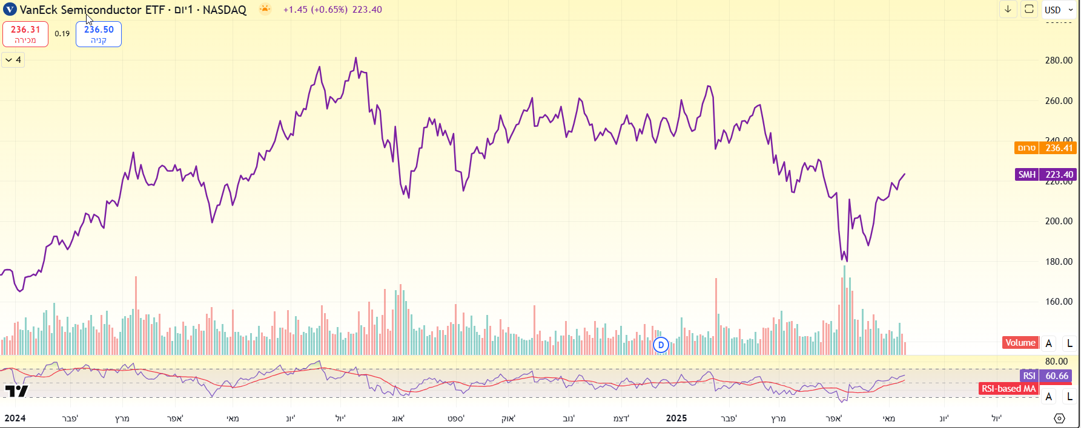Click the red Volume label
This screenshot has height=428, width=1081.
pyautogui.click(x=1020, y=343)
